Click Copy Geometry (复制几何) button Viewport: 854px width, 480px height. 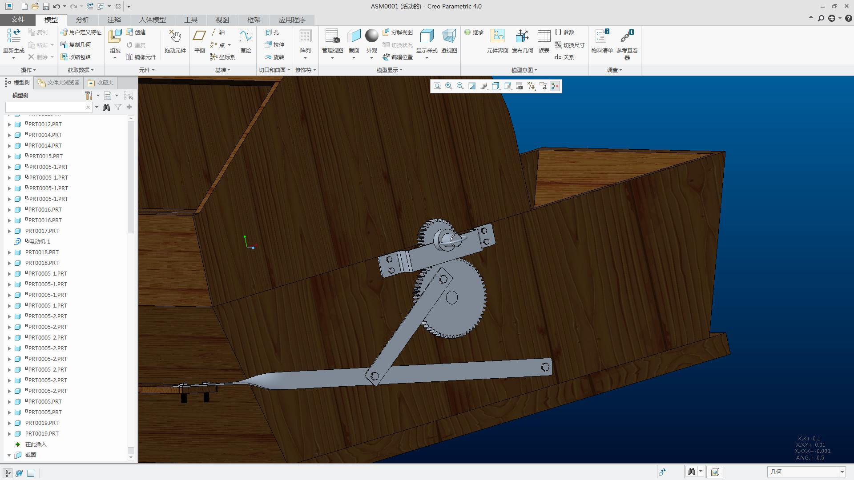click(x=76, y=45)
